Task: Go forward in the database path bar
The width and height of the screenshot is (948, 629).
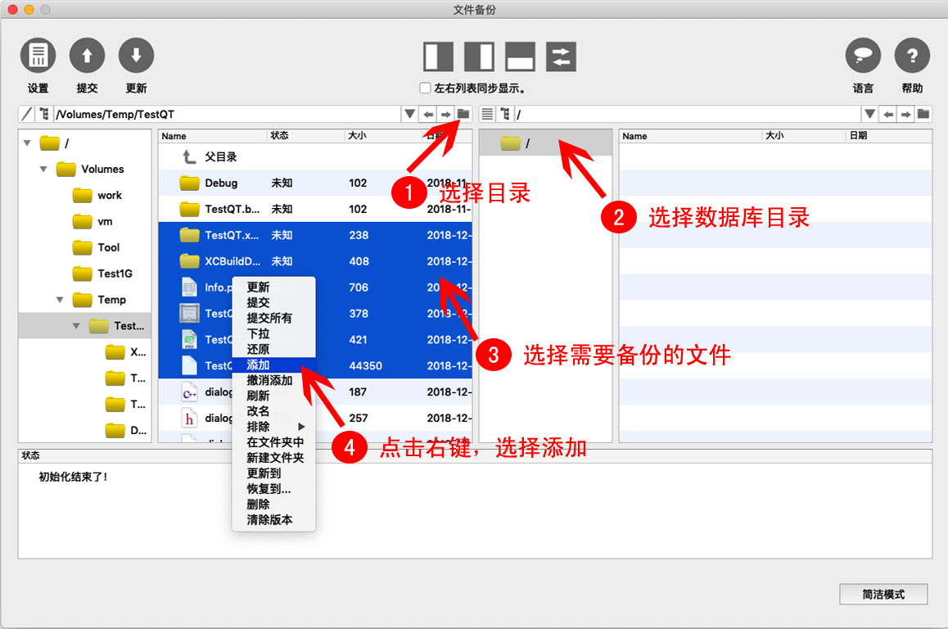Action: 905,114
